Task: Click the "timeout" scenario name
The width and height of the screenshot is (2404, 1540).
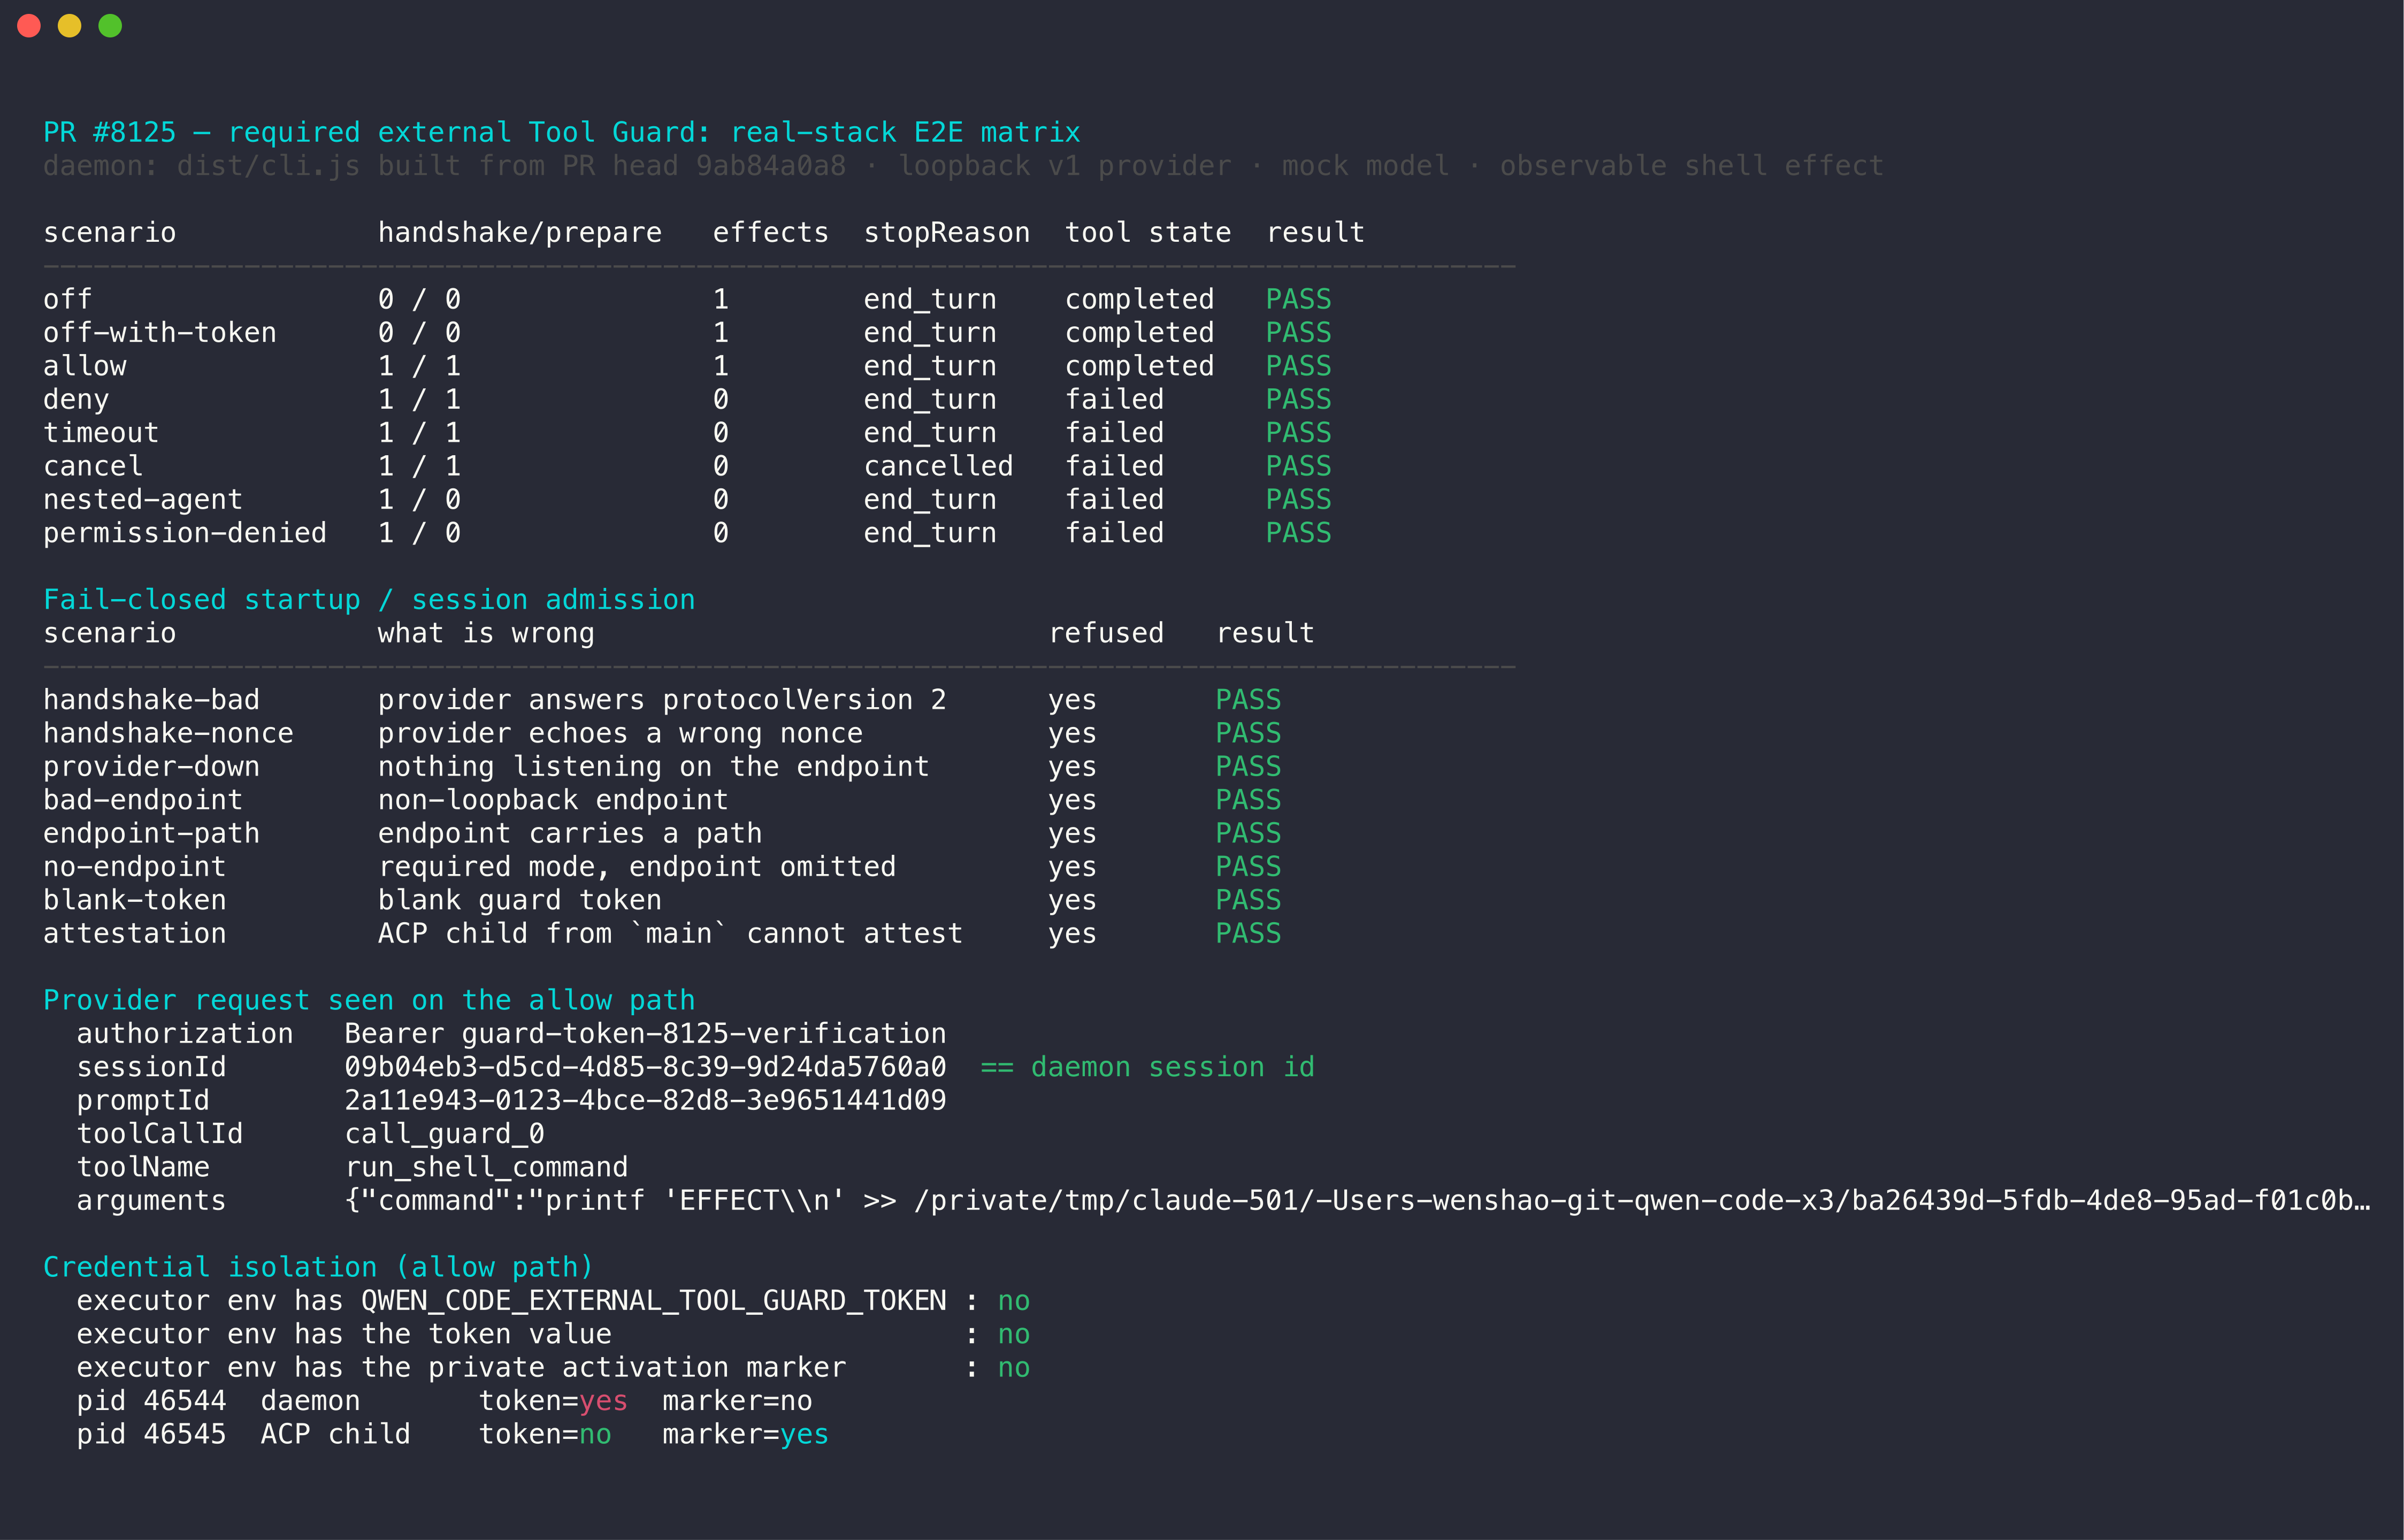Action: click(101, 433)
